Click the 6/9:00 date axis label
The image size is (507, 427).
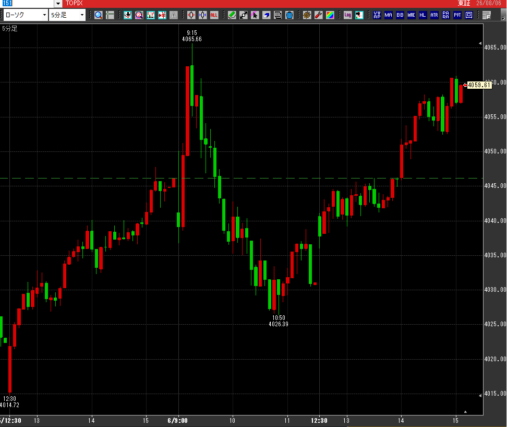tap(177, 421)
